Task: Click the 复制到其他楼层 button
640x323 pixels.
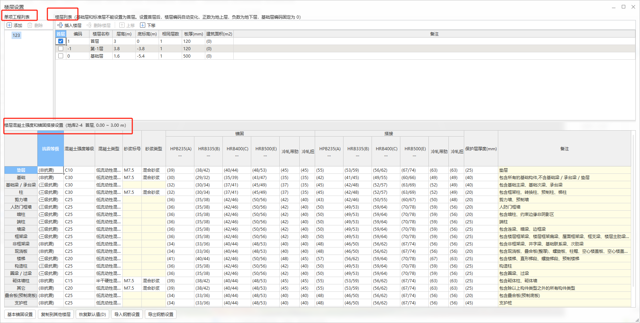Action: click(x=56, y=314)
